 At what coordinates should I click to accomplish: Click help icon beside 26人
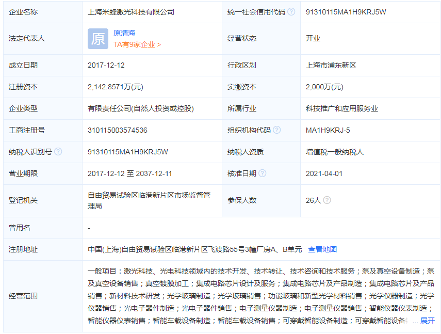(327, 200)
